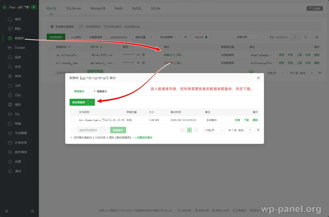Screen dimensions: 329x217
Task: Select the Redis tab
Action: point(119,8)
